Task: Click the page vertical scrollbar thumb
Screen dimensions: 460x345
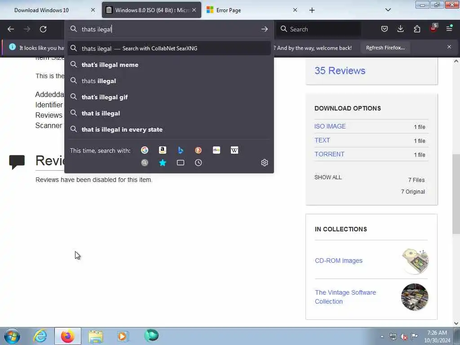Action: point(456,194)
